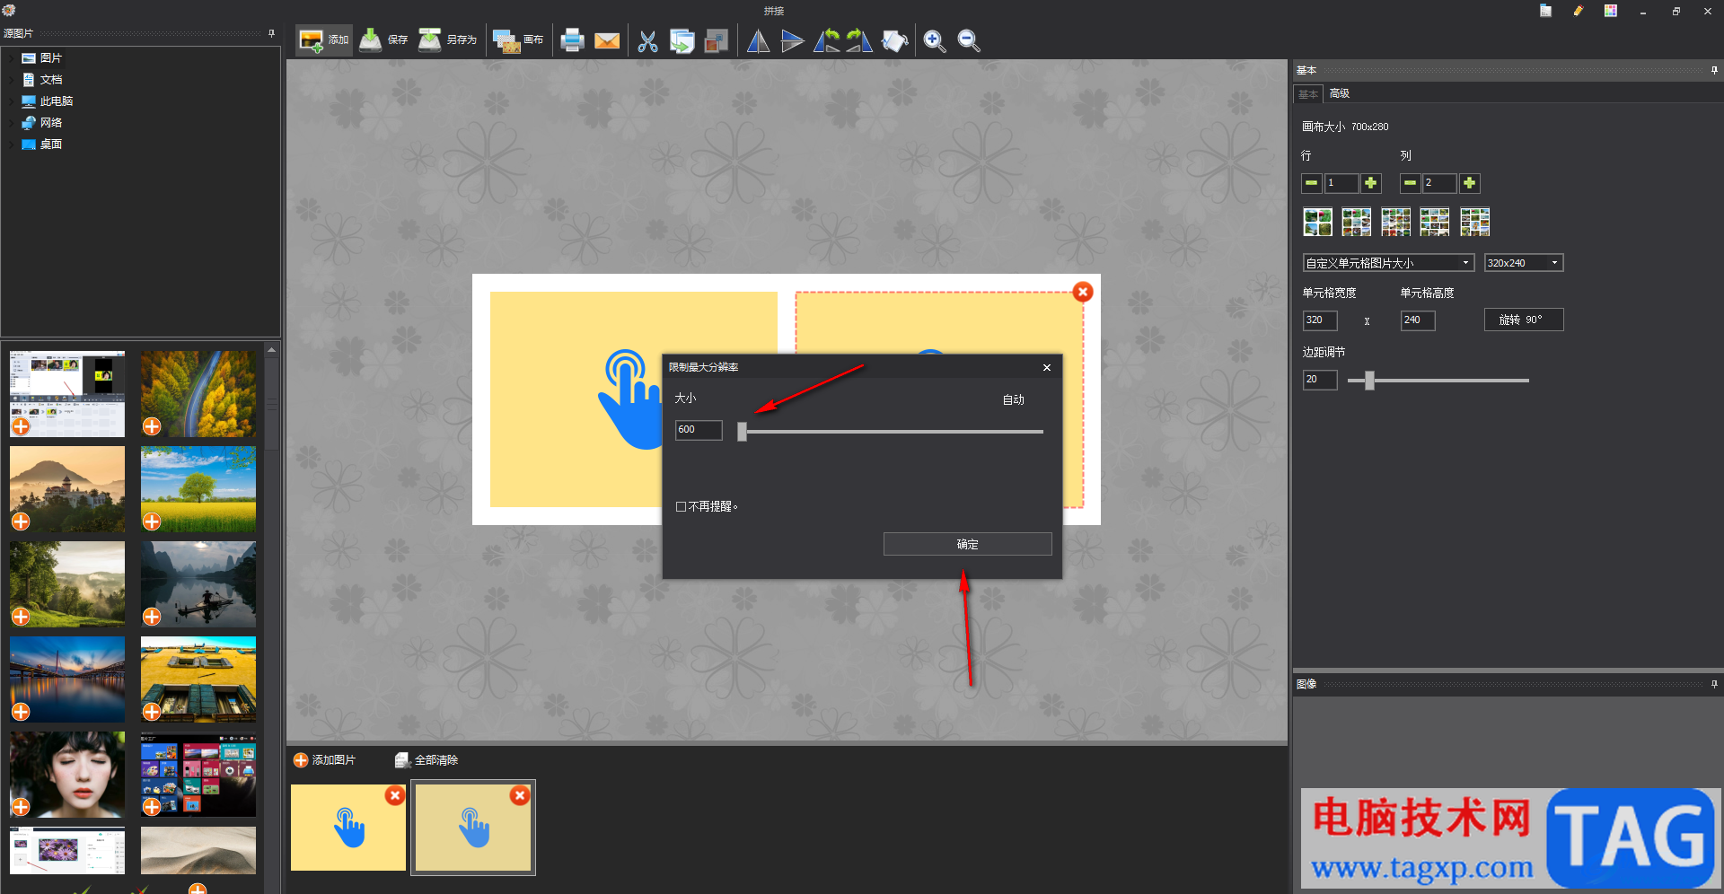Delete the second strip thumbnail via its red X
Screen dimensions: 1724x894
(x=520, y=795)
